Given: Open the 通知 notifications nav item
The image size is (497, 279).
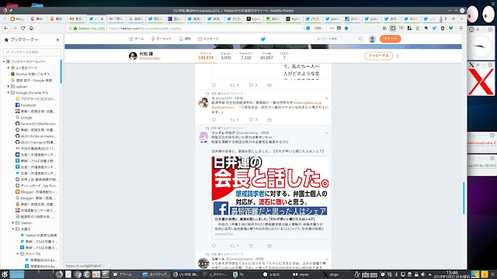Looking at the screenshot, I should tap(185, 39).
